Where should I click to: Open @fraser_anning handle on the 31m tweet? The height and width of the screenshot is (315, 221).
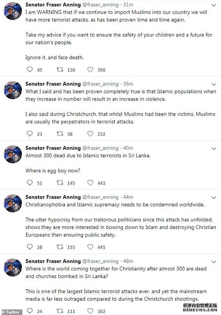[x=100, y=5]
